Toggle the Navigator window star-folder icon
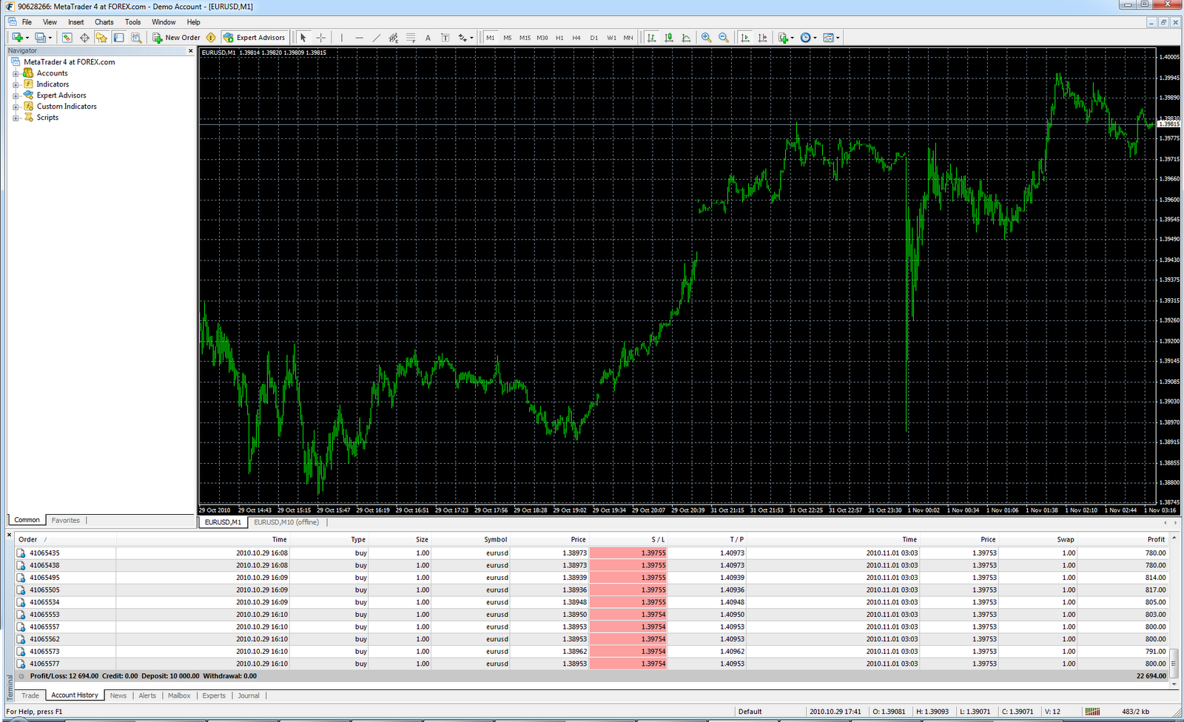Screen dimensions: 1184x722 click(x=101, y=38)
